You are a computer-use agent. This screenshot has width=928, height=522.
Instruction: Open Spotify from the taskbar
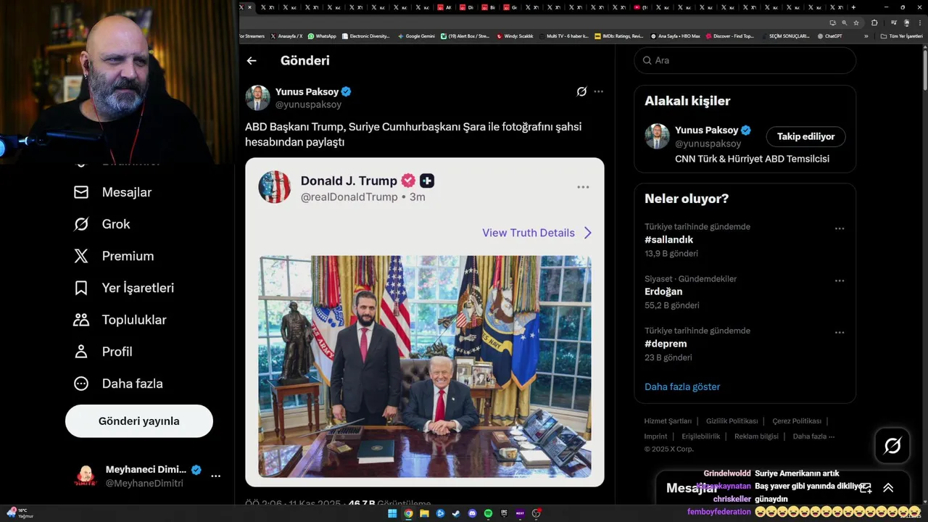(488, 513)
